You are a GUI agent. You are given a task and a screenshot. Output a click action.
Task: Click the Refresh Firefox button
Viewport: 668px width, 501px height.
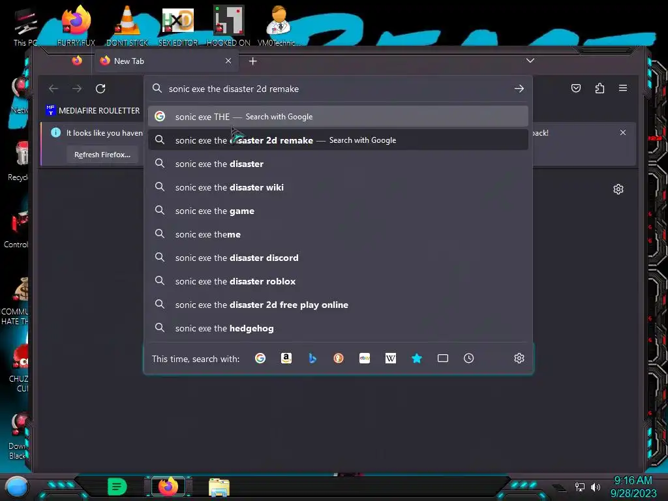point(102,155)
